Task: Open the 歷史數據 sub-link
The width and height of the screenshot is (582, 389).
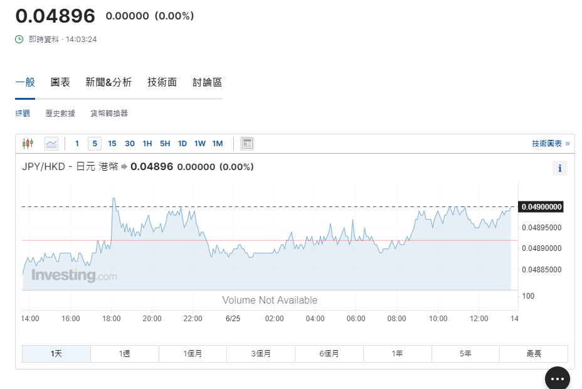Action: pos(60,114)
